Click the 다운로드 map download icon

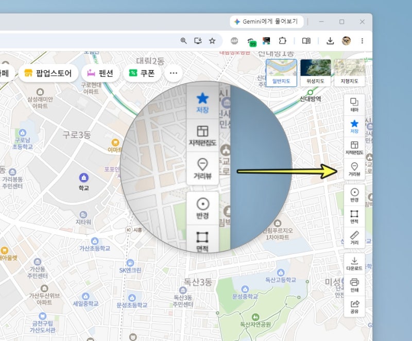pos(354,264)
